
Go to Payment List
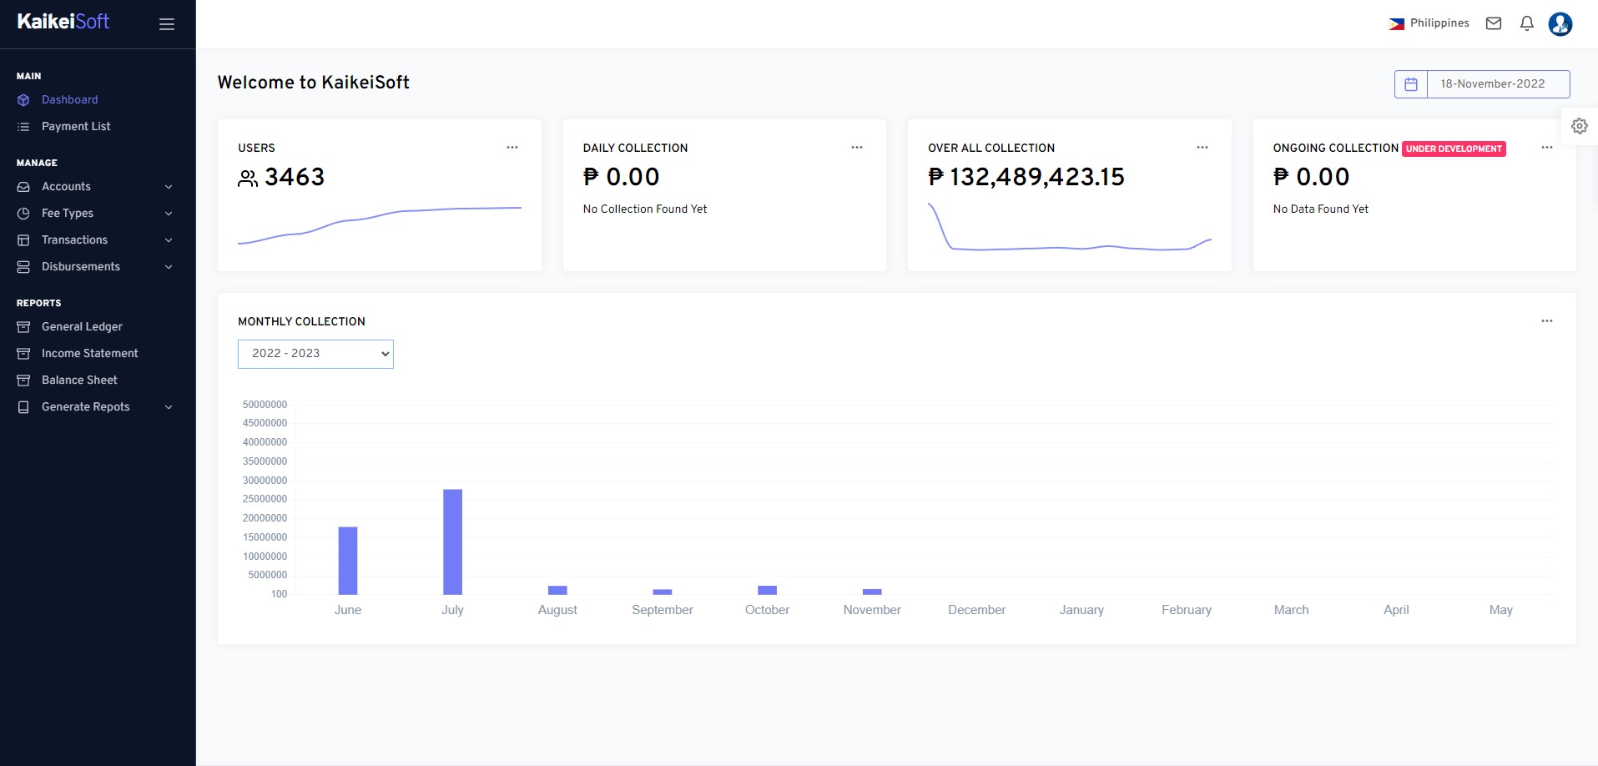pyautogui.click(x=76, y=127)
